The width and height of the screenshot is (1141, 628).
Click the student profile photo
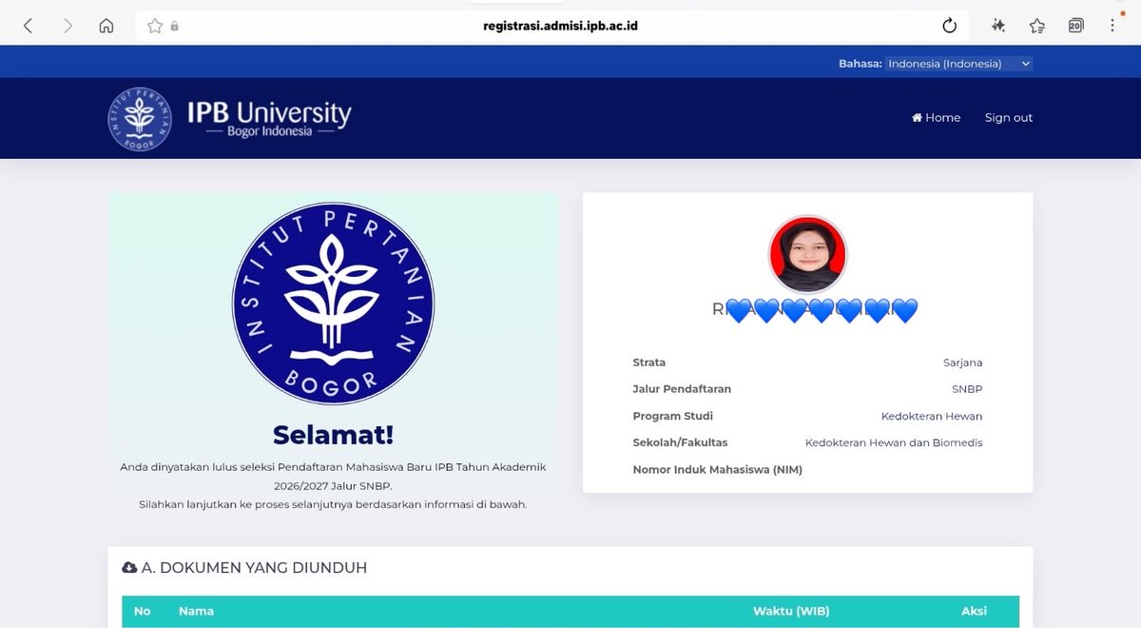(x=807, y=254)
